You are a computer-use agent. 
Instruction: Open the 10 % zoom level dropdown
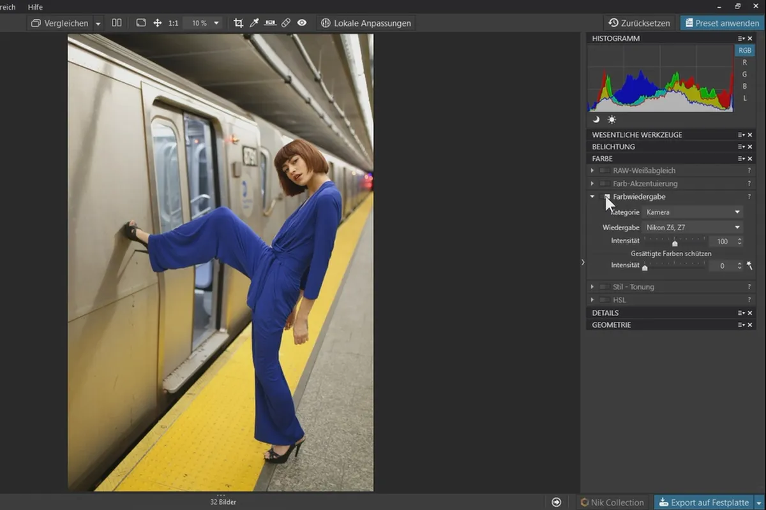[x=203, y=23]
